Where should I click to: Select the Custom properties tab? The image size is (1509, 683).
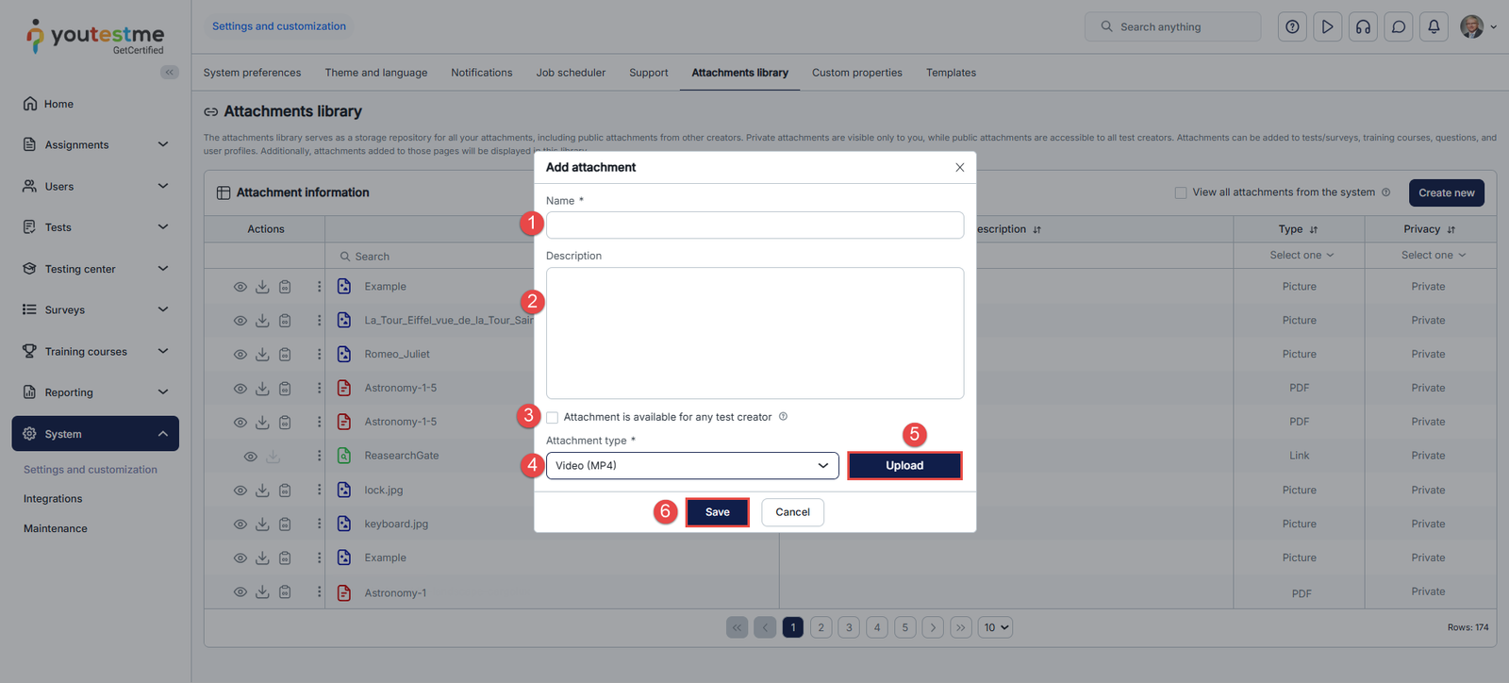point(857,73)
